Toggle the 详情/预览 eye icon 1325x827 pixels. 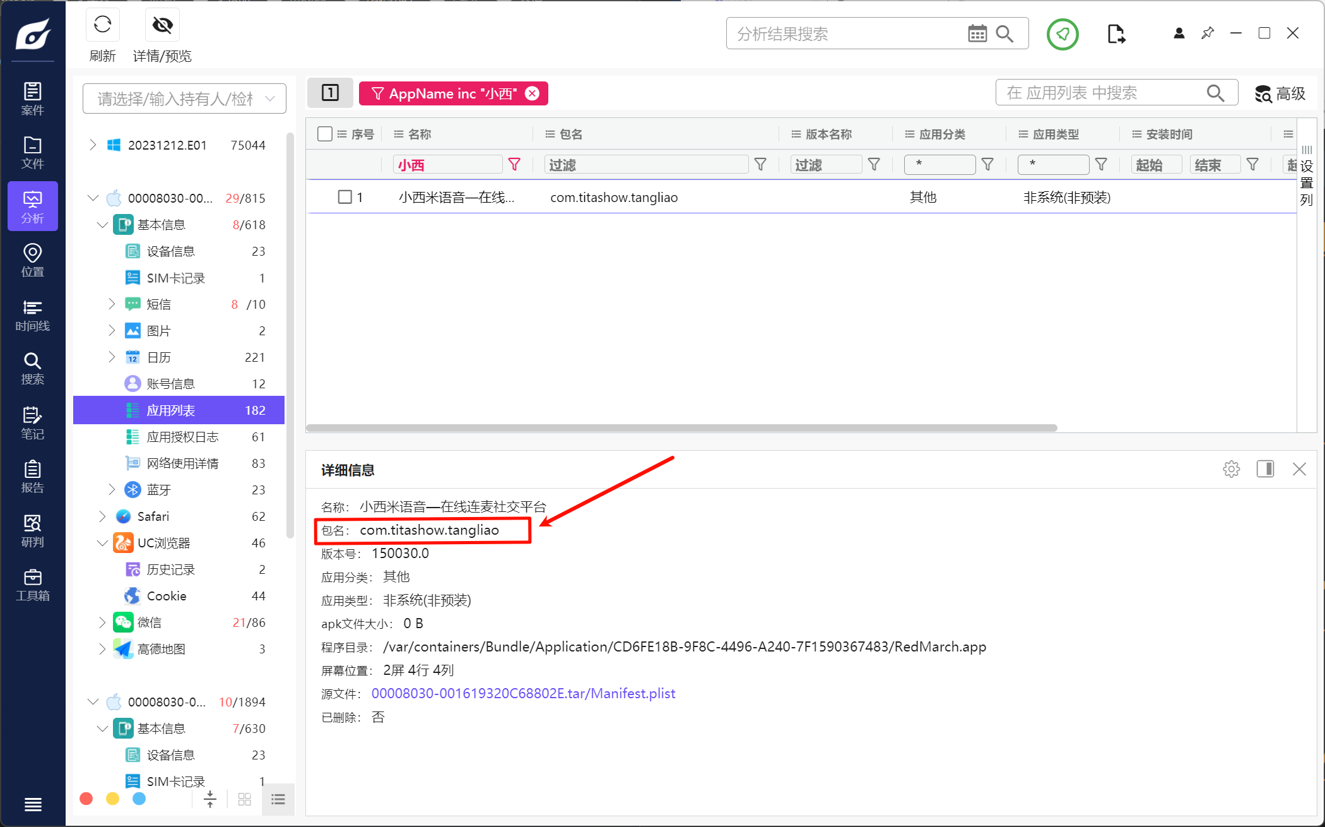(162, 25)
